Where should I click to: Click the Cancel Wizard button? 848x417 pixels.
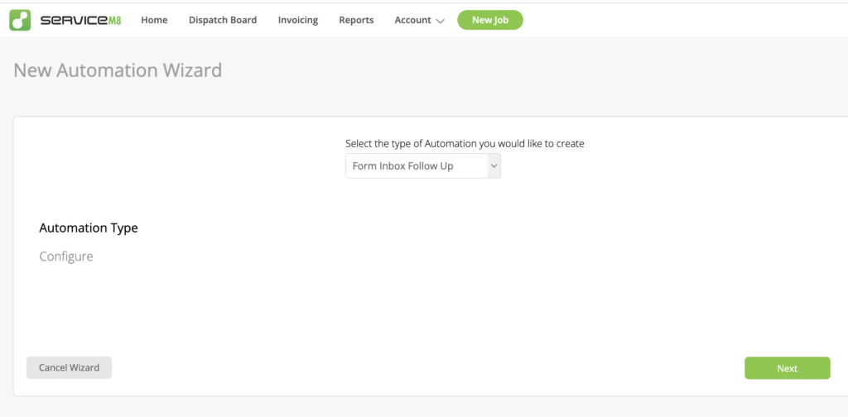pyautogui.click(x=70, y=367)
